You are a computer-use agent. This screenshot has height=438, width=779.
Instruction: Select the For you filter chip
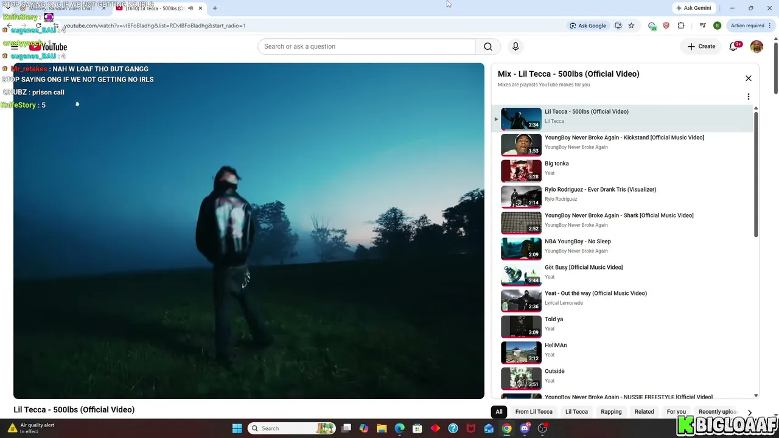coord(676,412)
